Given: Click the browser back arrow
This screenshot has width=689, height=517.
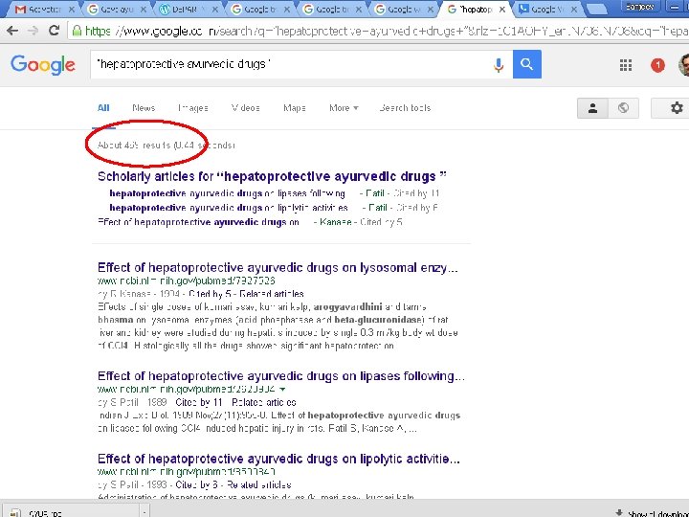Looking at the screenshot, I should pos(12,31).
